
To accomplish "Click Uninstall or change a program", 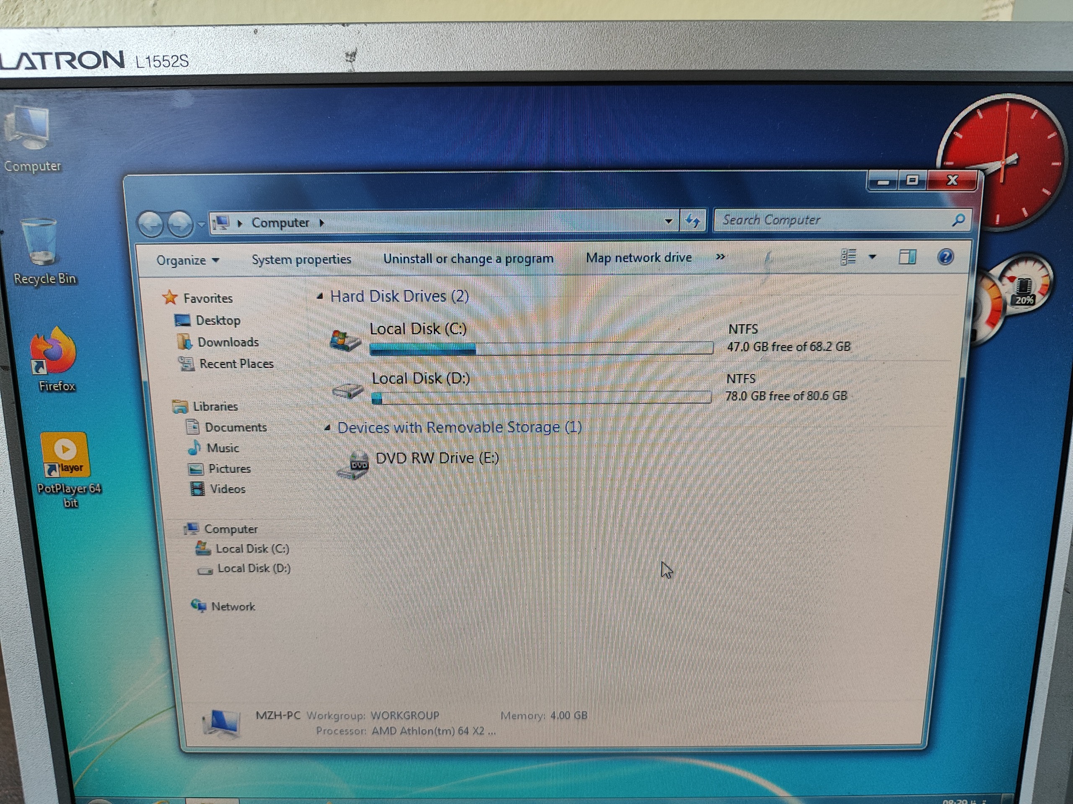I will click(x=468, y=259).
